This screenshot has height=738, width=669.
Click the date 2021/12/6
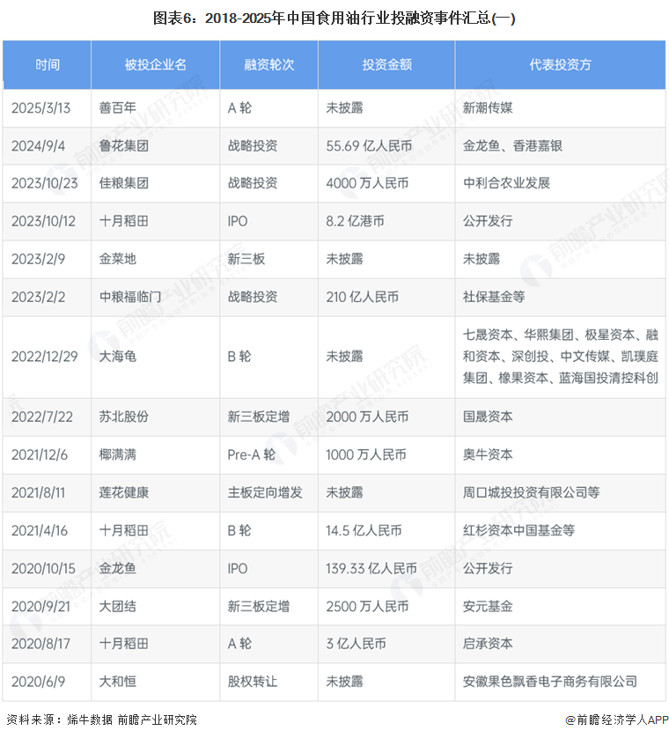point(40,455)
